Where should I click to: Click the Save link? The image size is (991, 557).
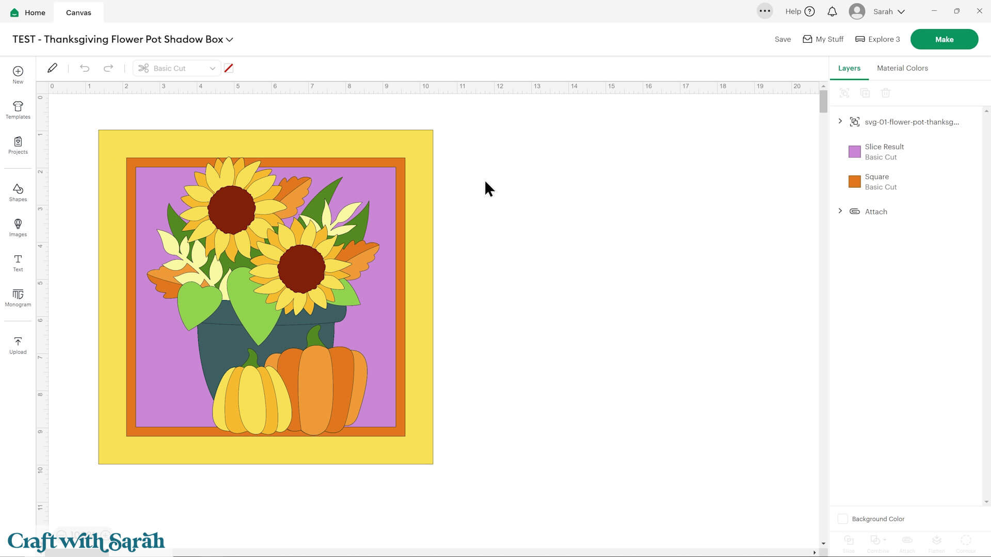[x=782, y=39]
